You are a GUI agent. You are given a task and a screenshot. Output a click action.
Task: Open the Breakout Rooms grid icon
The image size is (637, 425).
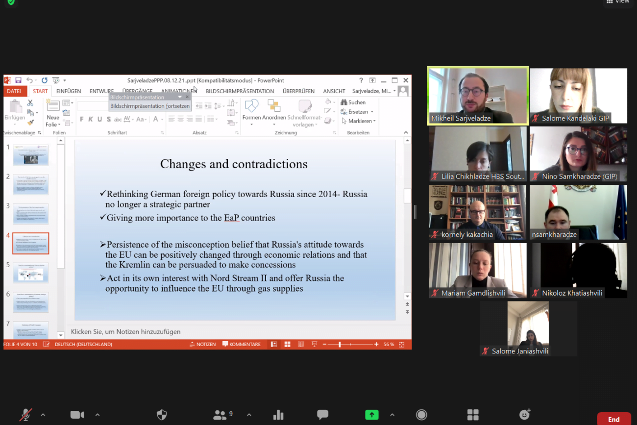[473, 415]
